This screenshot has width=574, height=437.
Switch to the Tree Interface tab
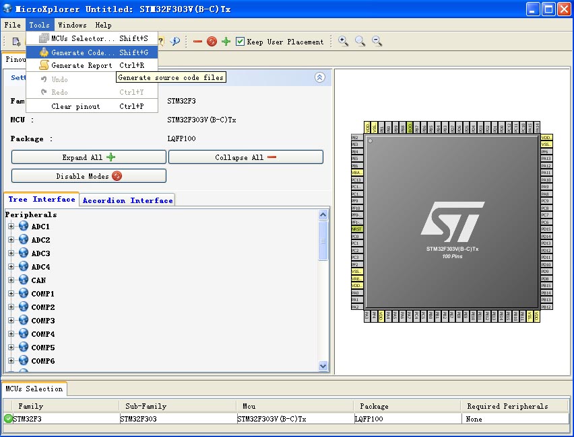pos(41,199)
